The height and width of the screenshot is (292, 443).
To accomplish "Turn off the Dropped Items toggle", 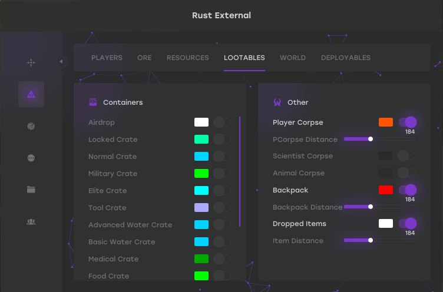I will click(x=407, y=224).
